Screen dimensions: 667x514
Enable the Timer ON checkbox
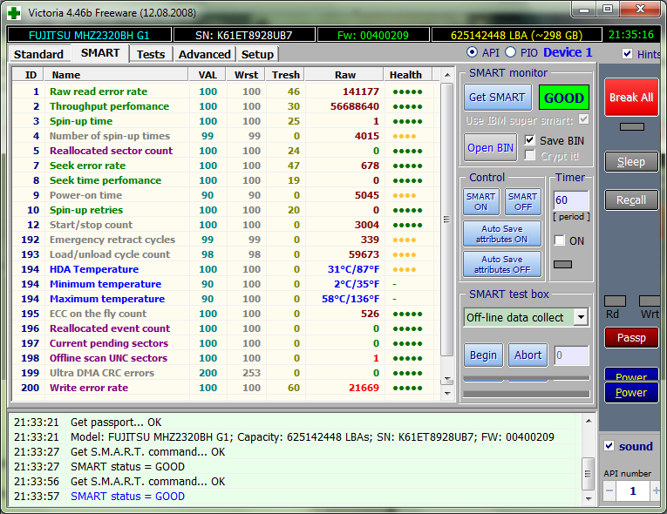[x=560, y=240]
